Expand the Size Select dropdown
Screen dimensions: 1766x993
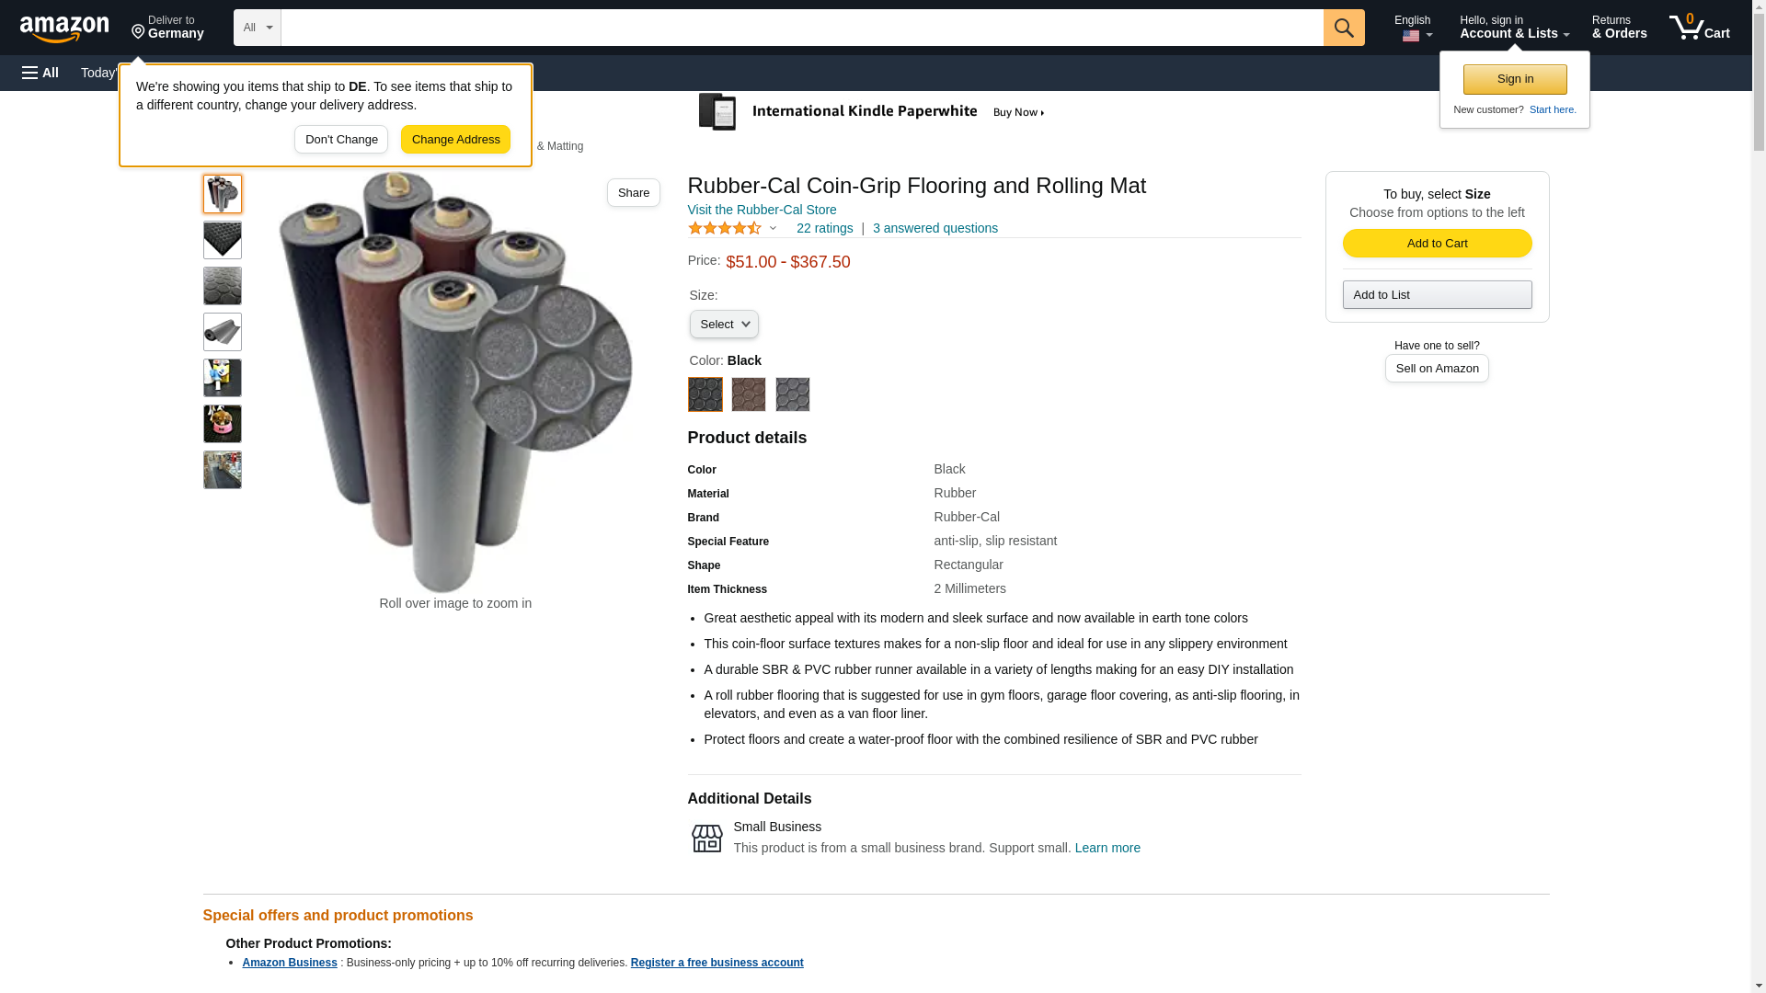click(x=724, y=324)
